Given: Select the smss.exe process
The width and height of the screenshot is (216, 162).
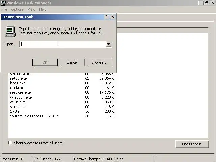Looking at the screenshot, I should click(62, 107).
